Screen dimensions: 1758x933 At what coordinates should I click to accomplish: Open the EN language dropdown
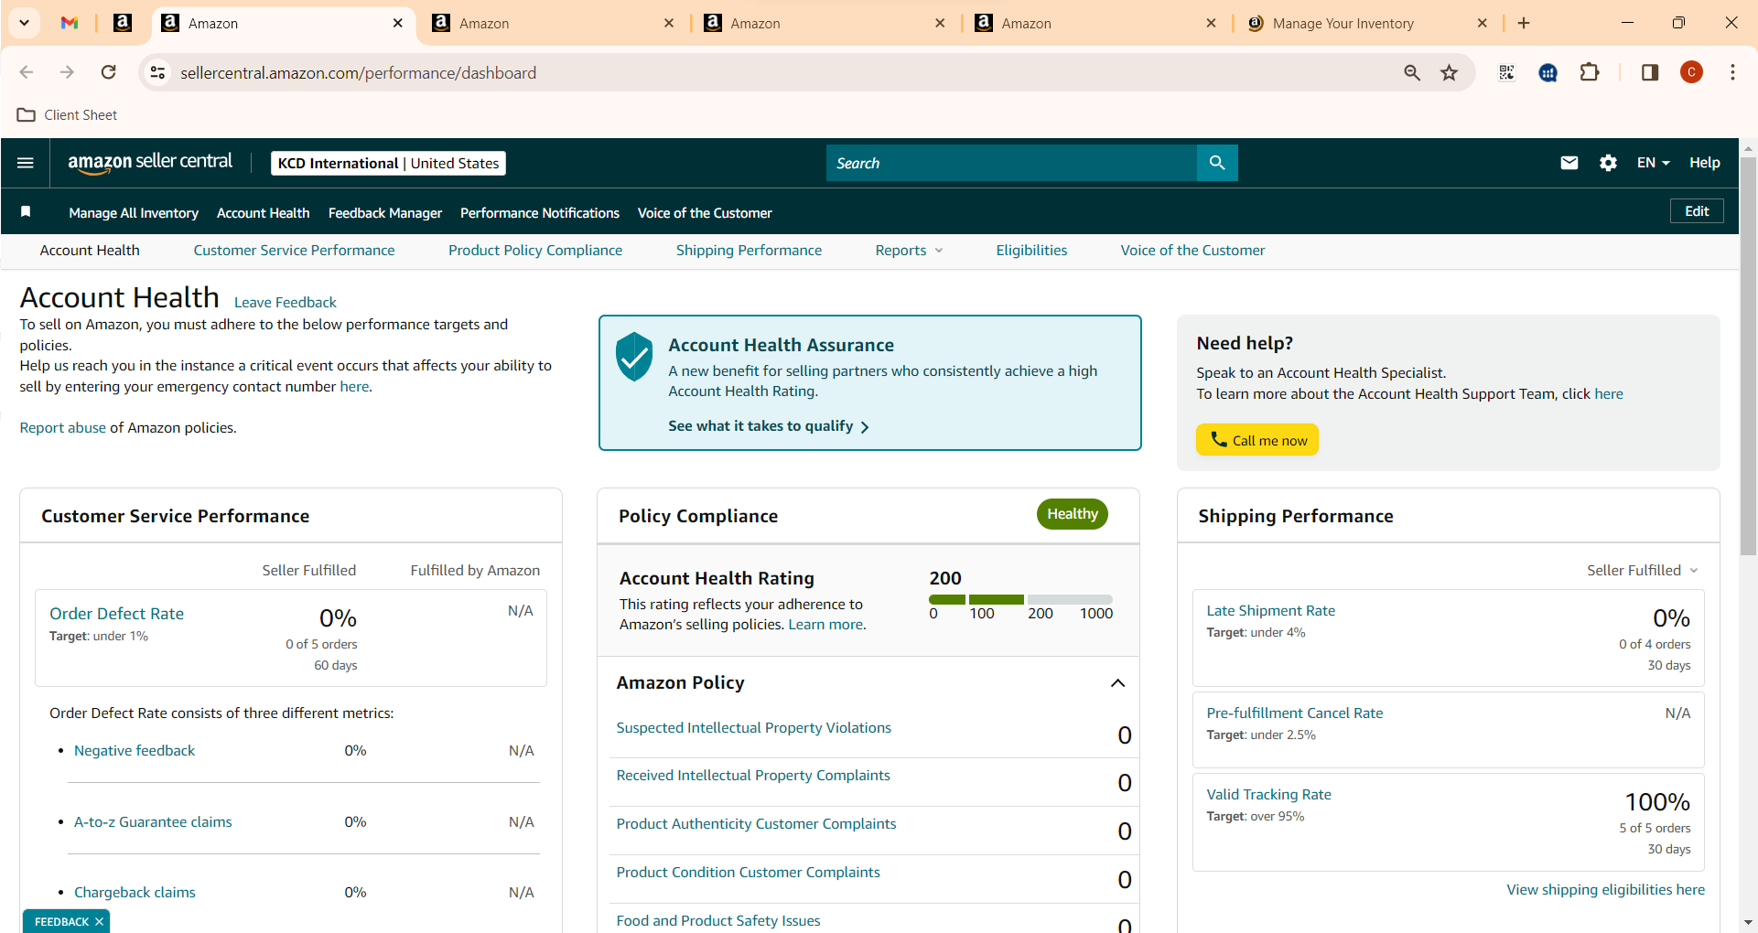point(1653,163)
